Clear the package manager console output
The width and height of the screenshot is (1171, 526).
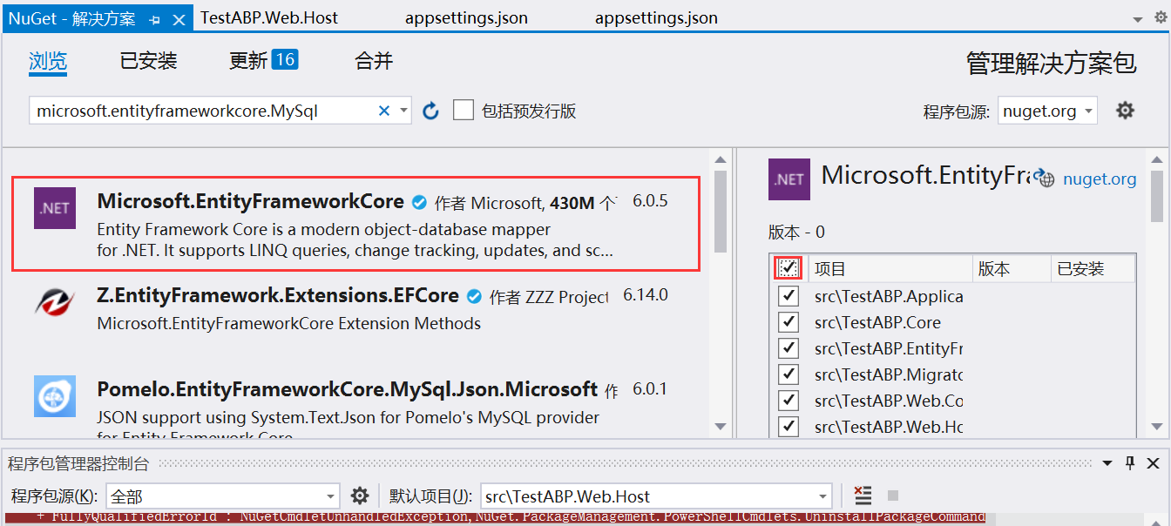[863, 496]
